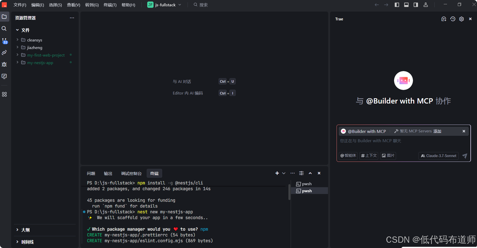477x248 pixels.
Task: Open the Run and Debug bug icon
Action: pyautogui.click(x=4, y=64)
